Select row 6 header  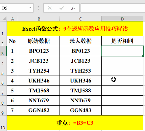pos(3,81)
